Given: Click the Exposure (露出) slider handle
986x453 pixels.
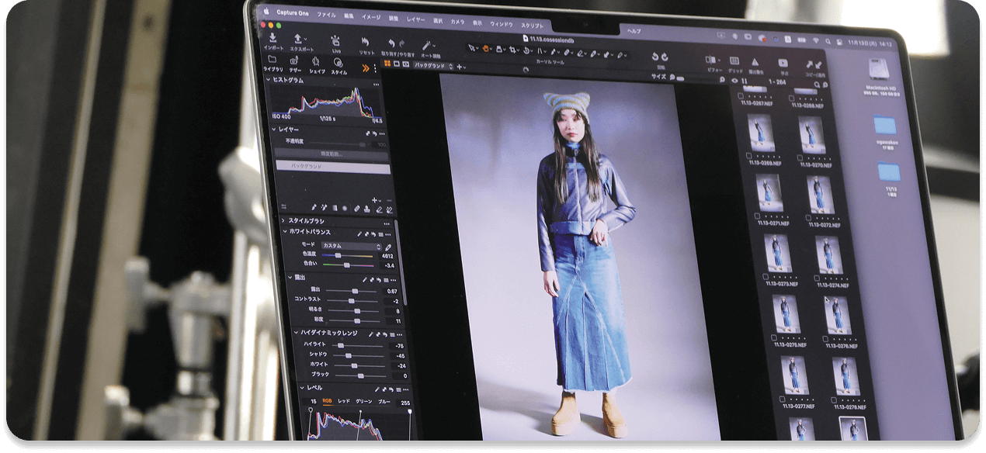Looking at the screenshot, I should tap(354, 291).
